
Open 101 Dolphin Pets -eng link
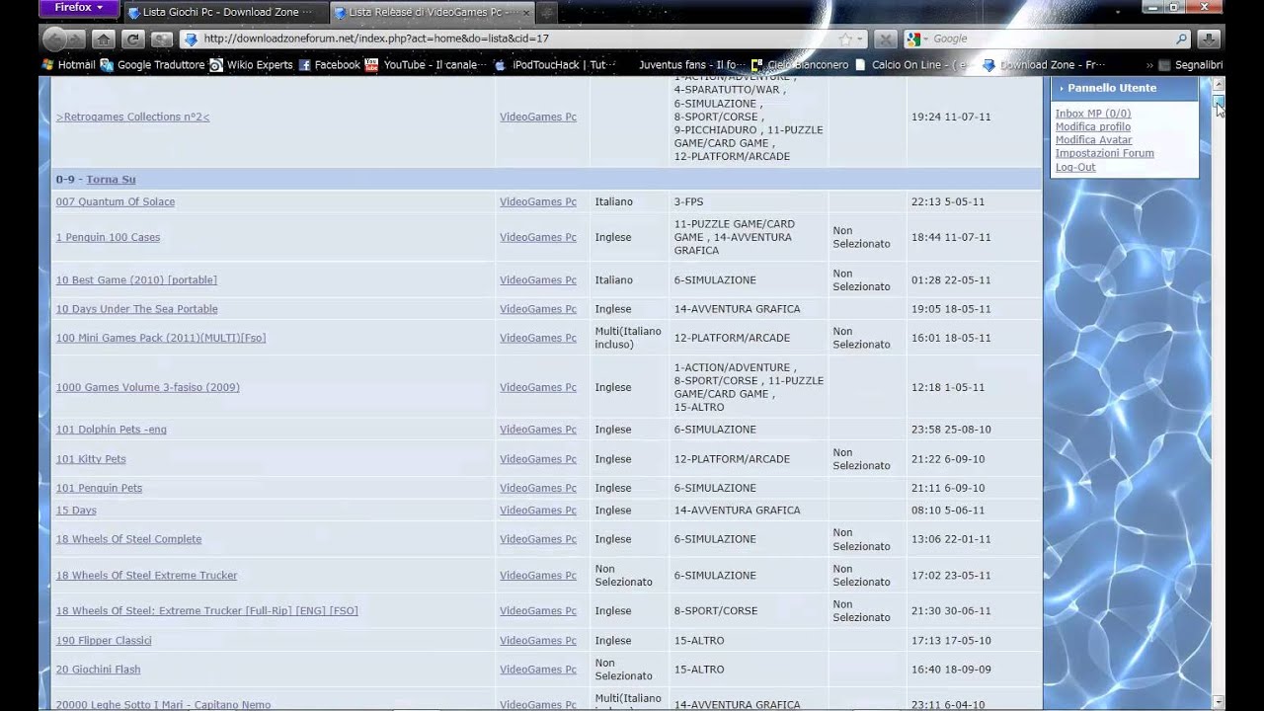tap(112, 430)
